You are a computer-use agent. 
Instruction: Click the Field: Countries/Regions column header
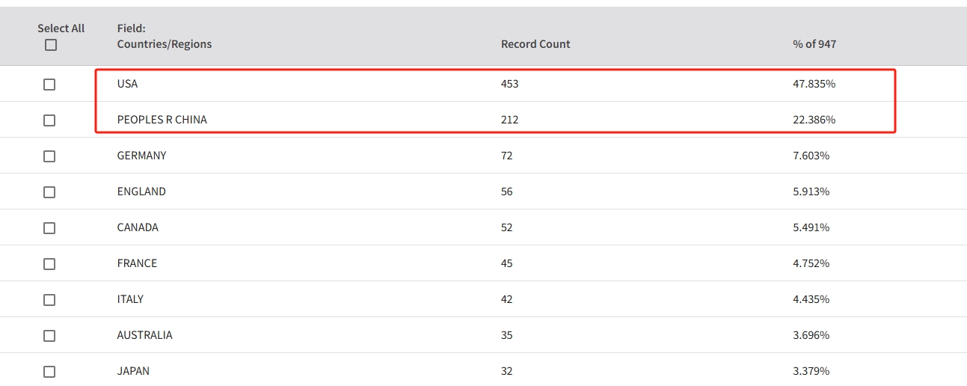click(x=164, y=37)
